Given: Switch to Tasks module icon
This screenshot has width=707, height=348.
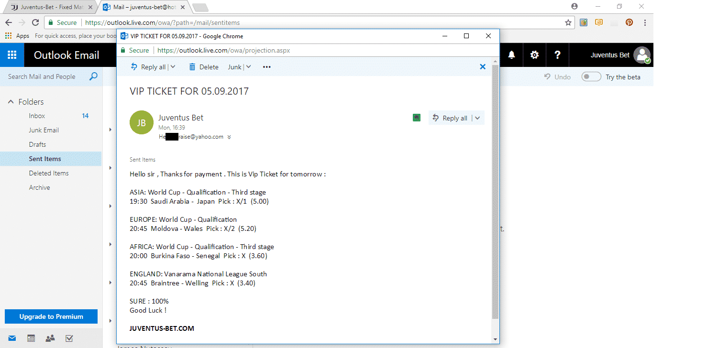Looking at the screenshot, I should tap(69, 338).
